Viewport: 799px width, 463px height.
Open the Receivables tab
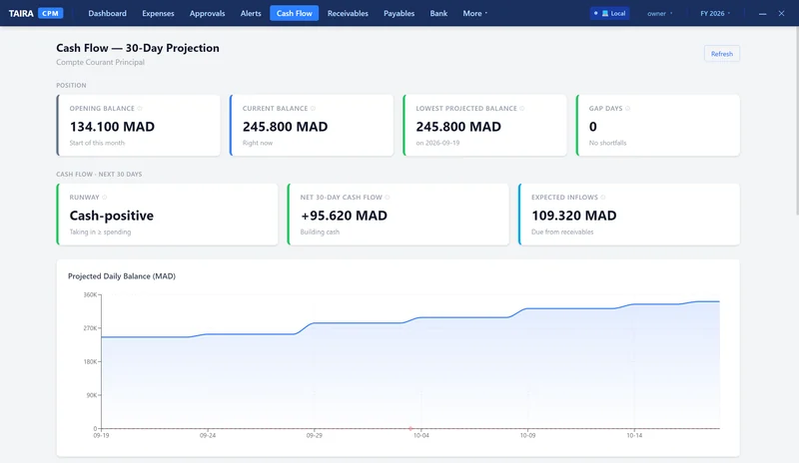tap(348, 13)
